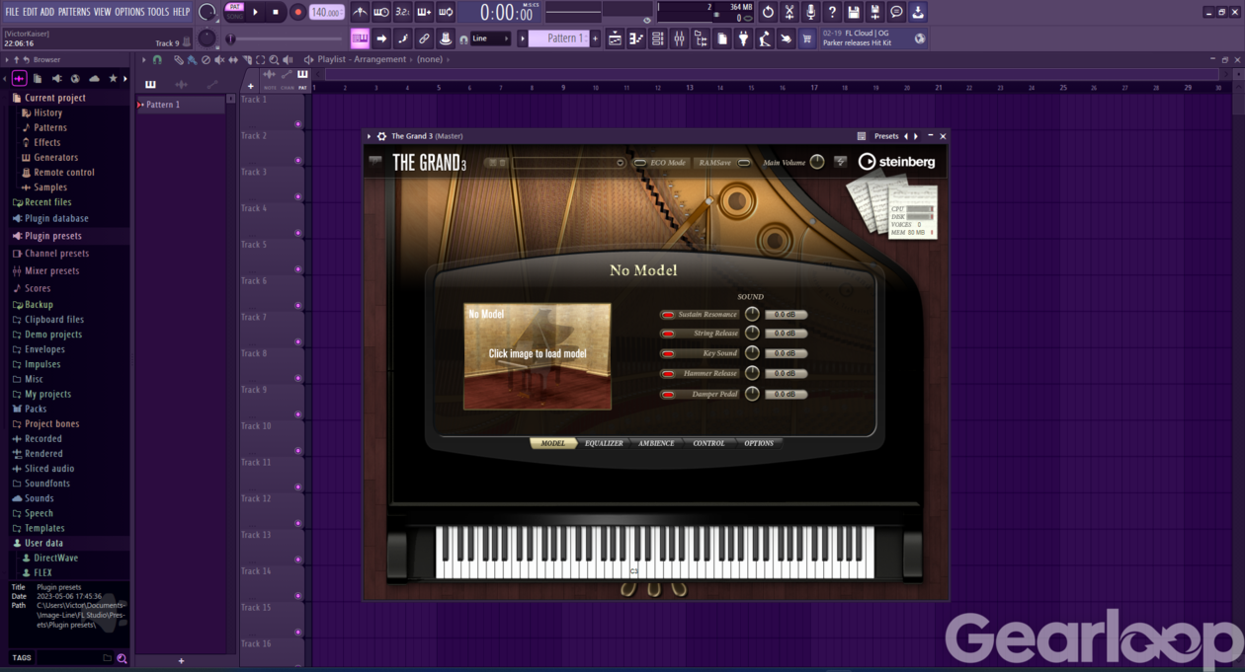Expand the Current project folder
This screenshot has height=672, width=1245.
[54, 98]
